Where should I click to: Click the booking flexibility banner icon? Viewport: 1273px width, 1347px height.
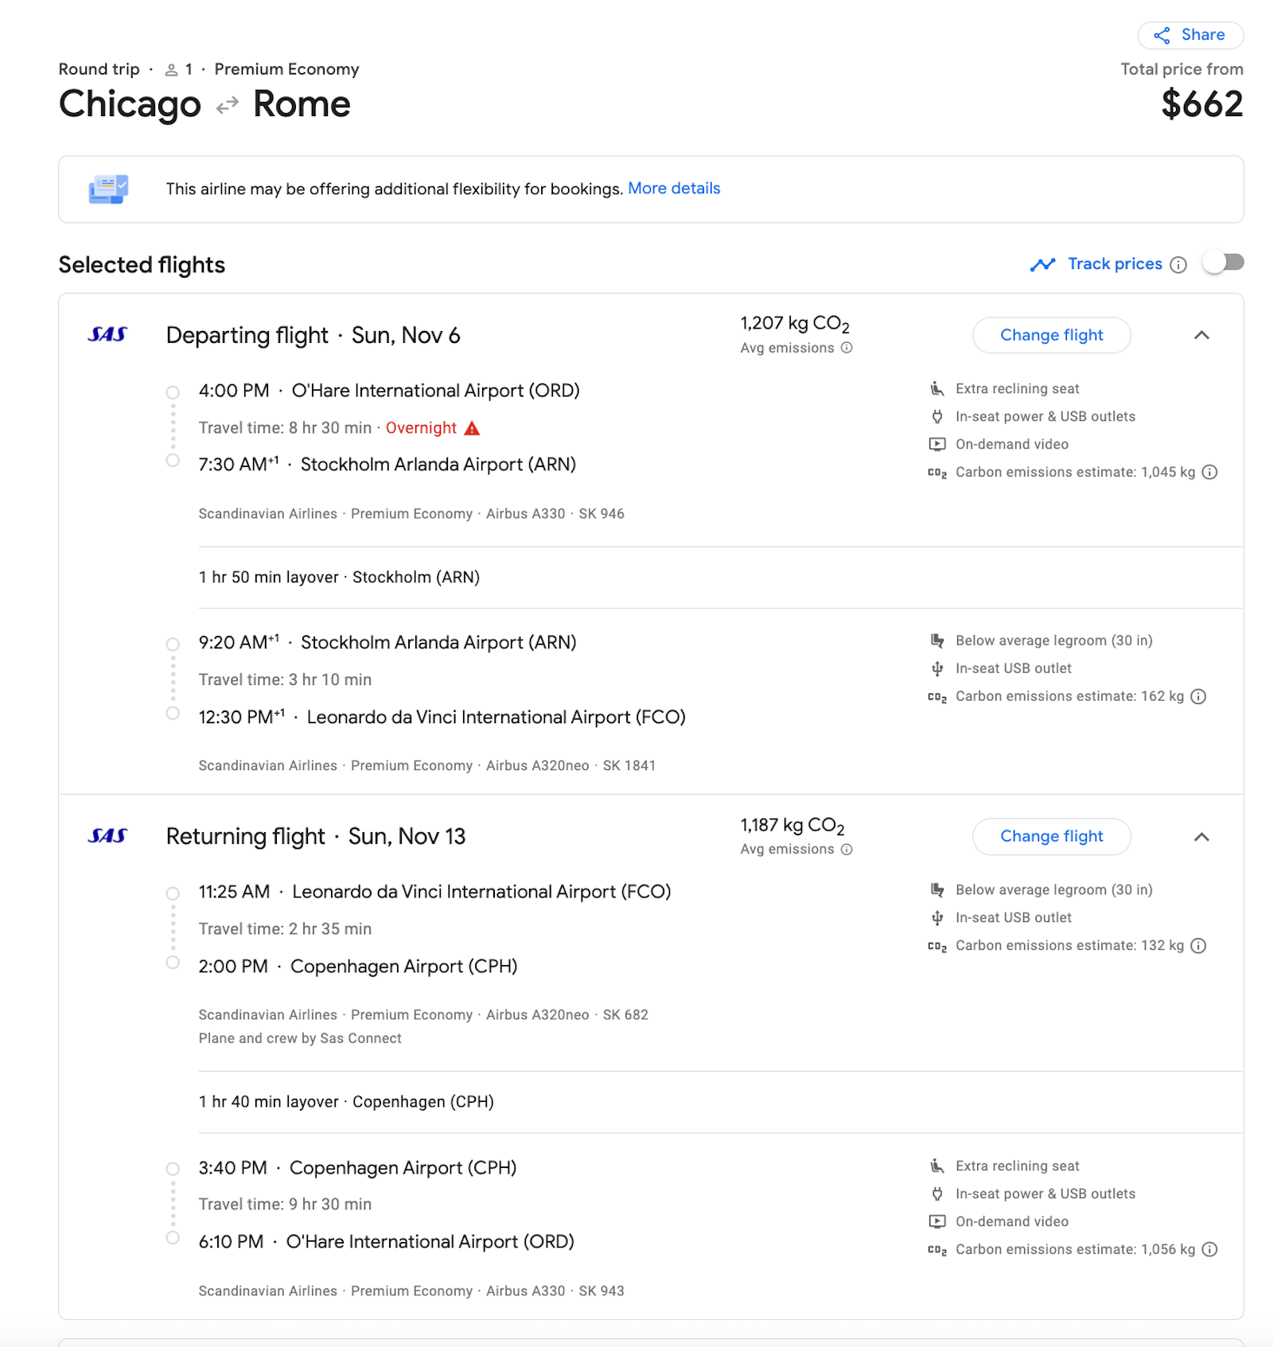click(109, 189)
